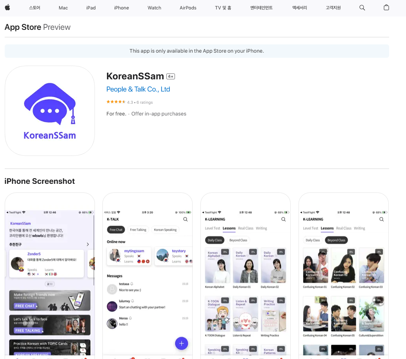Tap the Practice Korean with TOPIC Cards banner

point(50,347)
